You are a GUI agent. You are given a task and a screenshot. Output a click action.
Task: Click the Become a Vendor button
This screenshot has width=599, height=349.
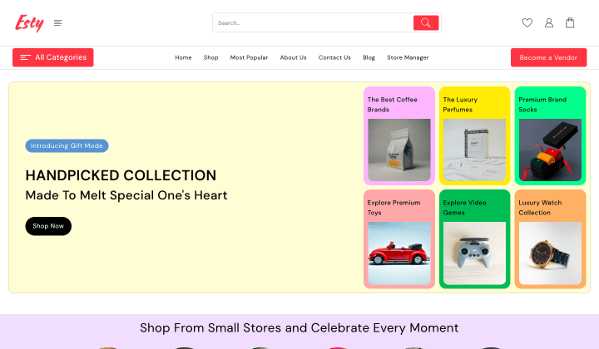tap(548, 57)
